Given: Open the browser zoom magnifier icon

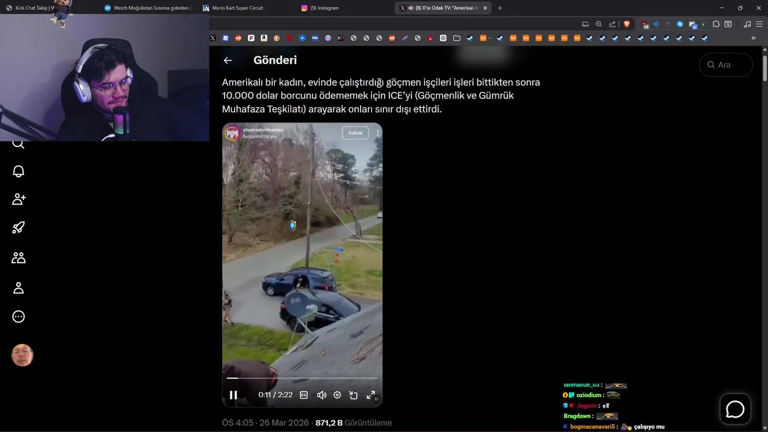Looking at the screenshot, I should [599, 24].
